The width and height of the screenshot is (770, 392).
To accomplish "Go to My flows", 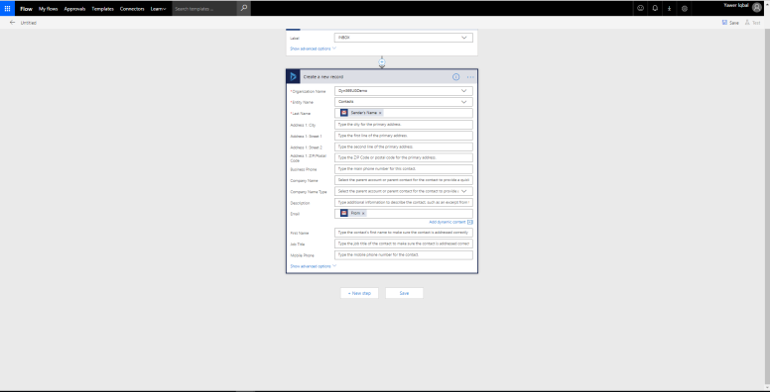I will click(x=49, y=9).
